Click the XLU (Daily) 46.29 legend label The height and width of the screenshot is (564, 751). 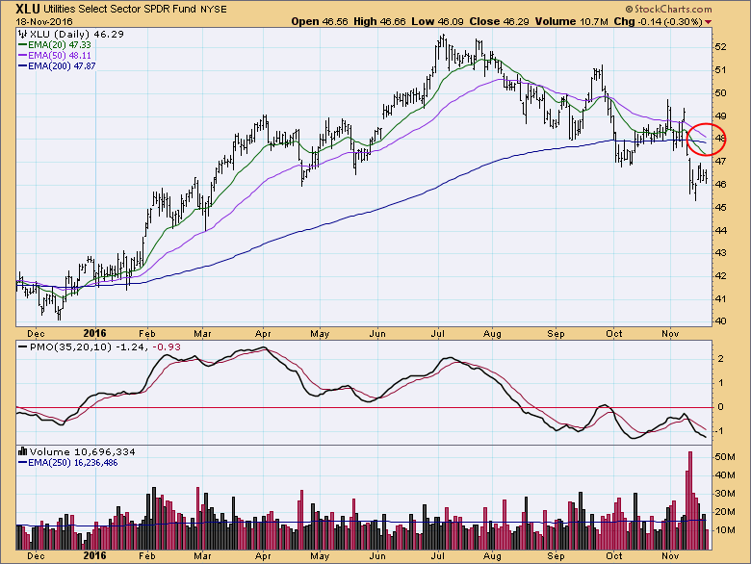pyautogui.click(x=77, y=34)
